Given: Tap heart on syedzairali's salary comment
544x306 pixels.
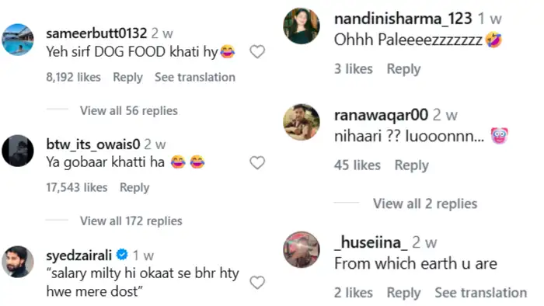Looking at the screenshot, I should click(x=257, y=283).
